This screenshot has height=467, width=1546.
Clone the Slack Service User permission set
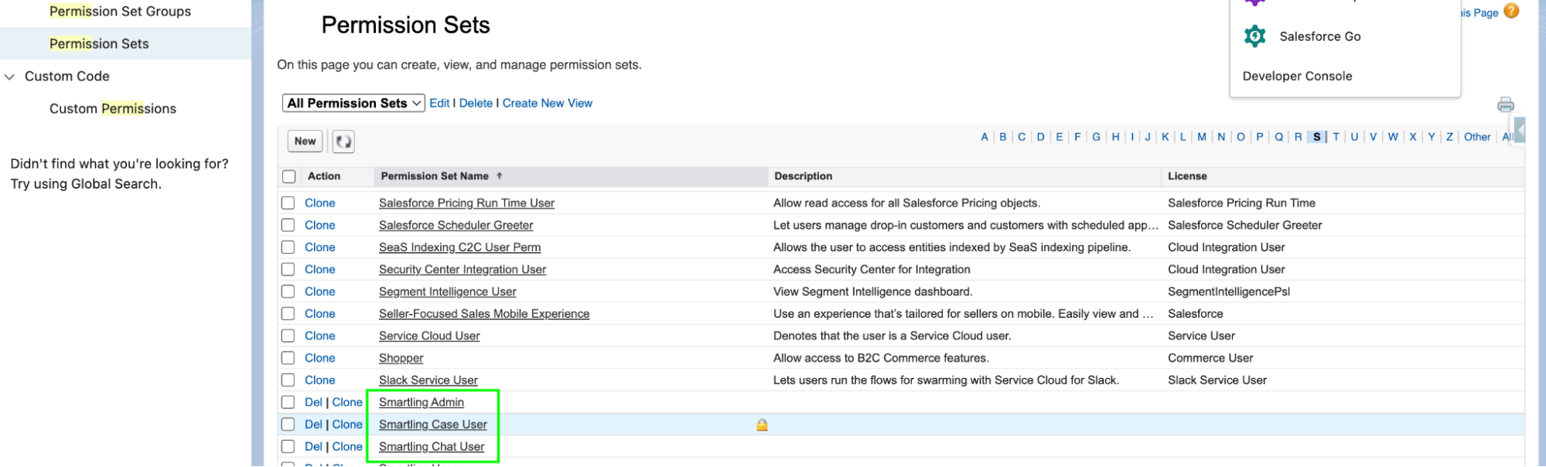coord(319,380)
